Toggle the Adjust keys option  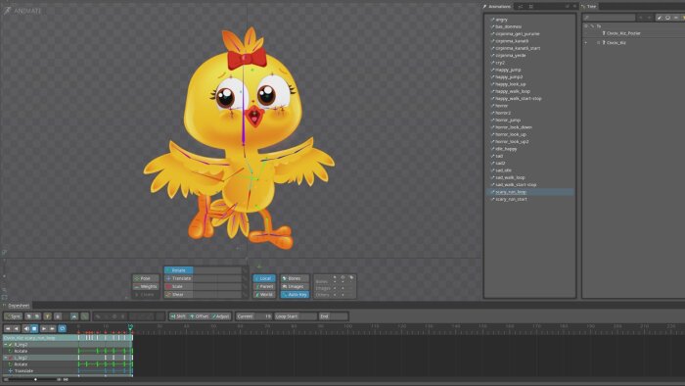(x=220, y=316)
